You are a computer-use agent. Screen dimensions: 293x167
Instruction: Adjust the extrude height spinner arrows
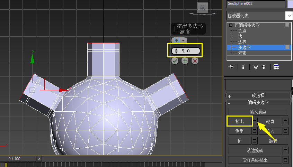pos(176,51)
